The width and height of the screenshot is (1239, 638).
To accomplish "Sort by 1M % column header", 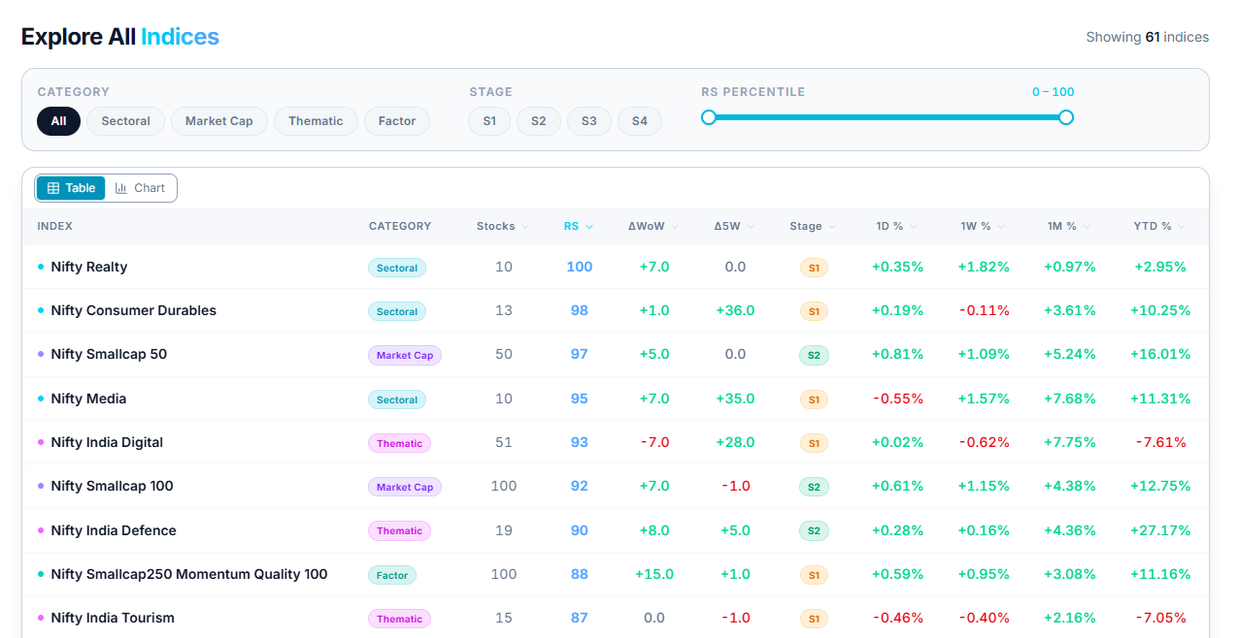I will (x=1069, y=226).
